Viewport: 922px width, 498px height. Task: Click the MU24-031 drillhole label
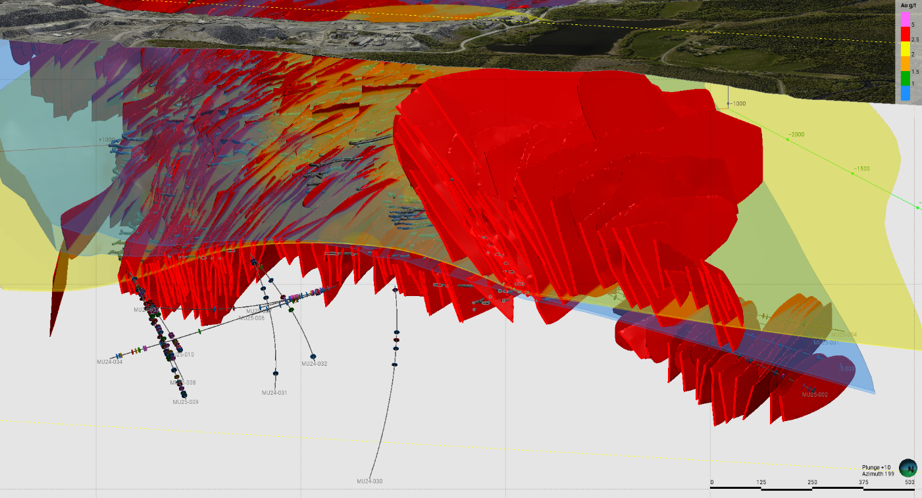pos(274,393)
